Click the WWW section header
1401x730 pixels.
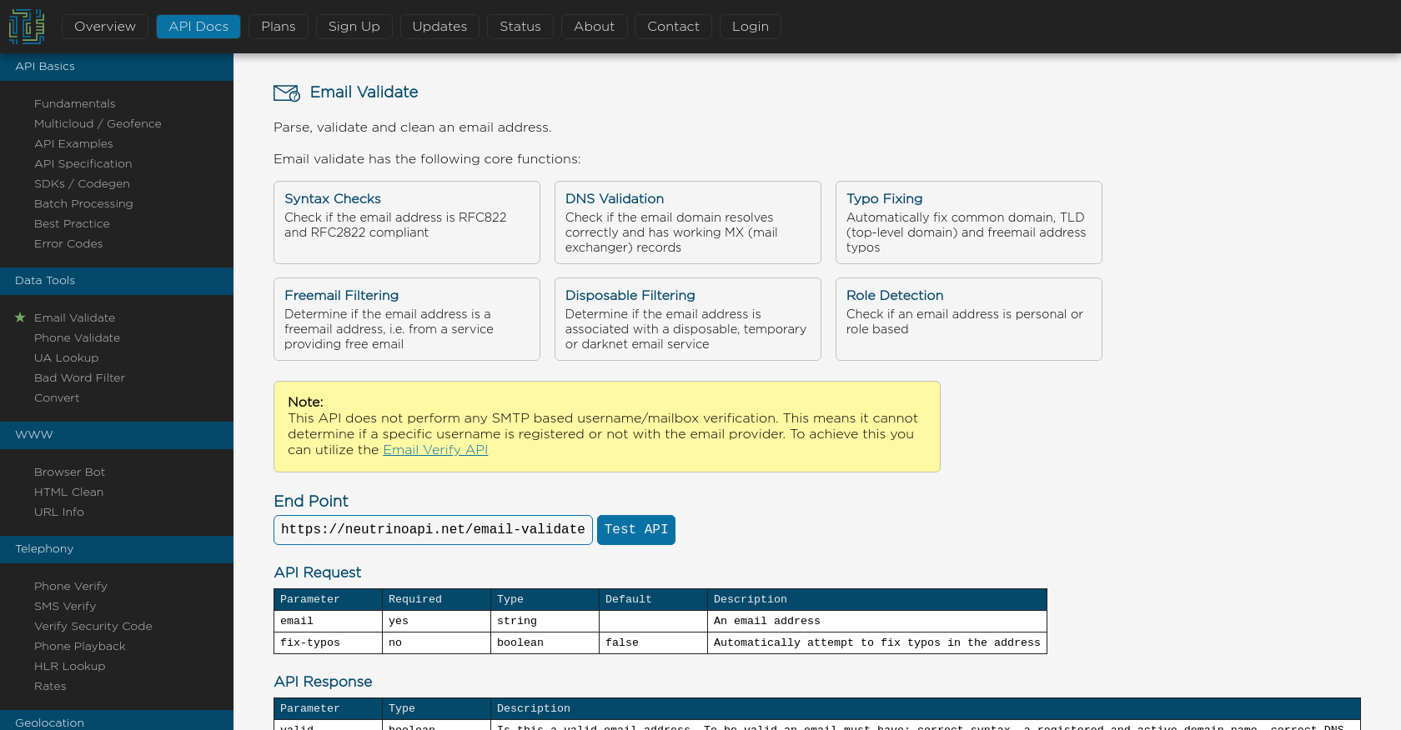point(117,435)
